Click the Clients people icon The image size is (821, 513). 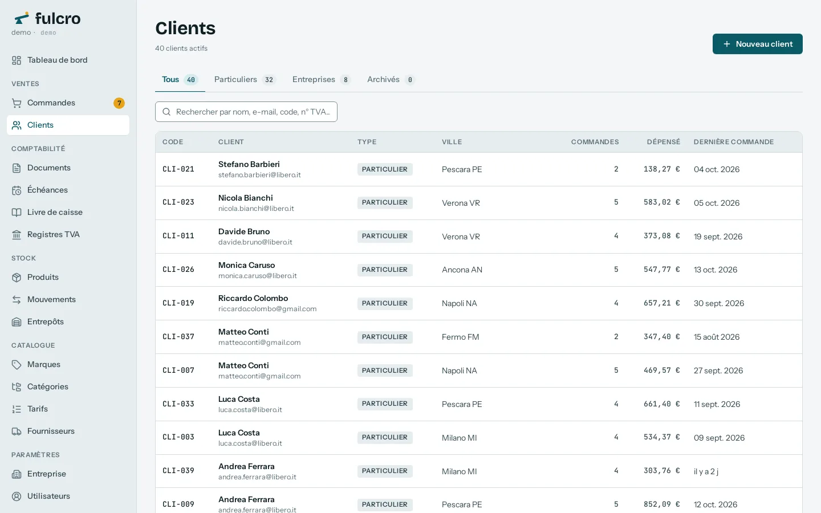(x=17, y=125)
